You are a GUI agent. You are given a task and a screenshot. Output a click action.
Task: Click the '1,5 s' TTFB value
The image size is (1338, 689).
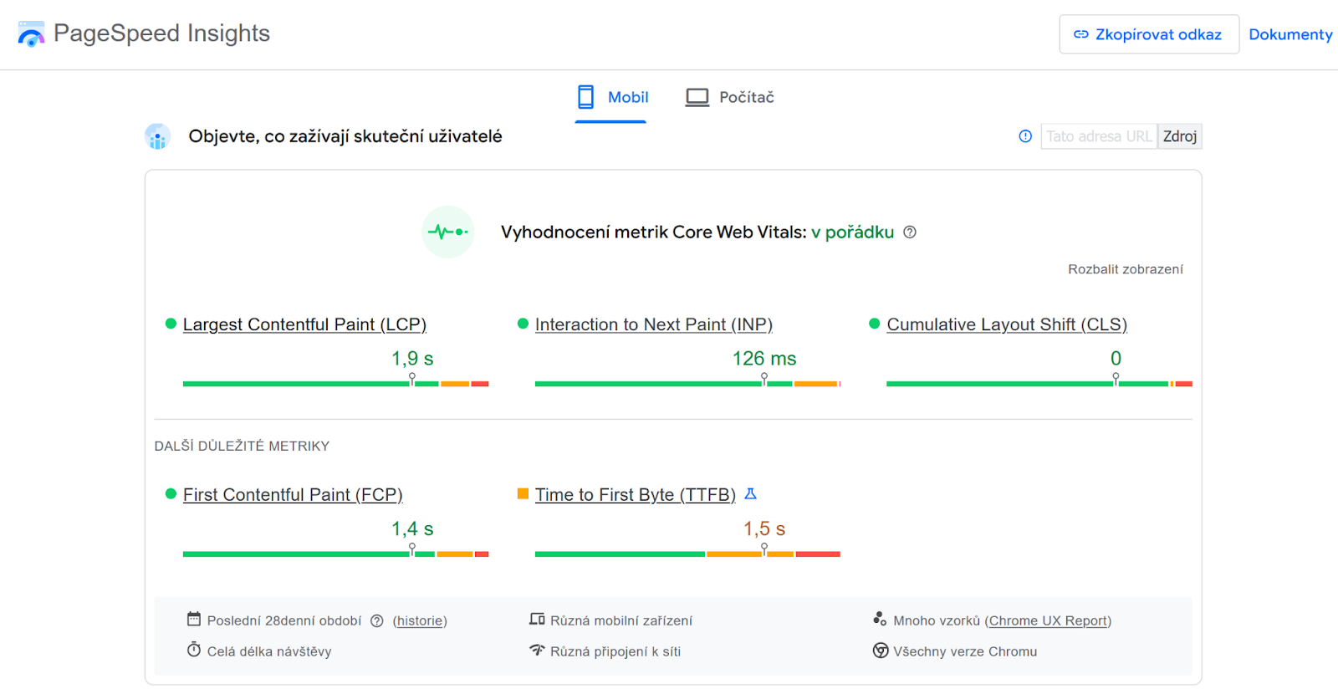pyautogui.click(x=764, y=529)
